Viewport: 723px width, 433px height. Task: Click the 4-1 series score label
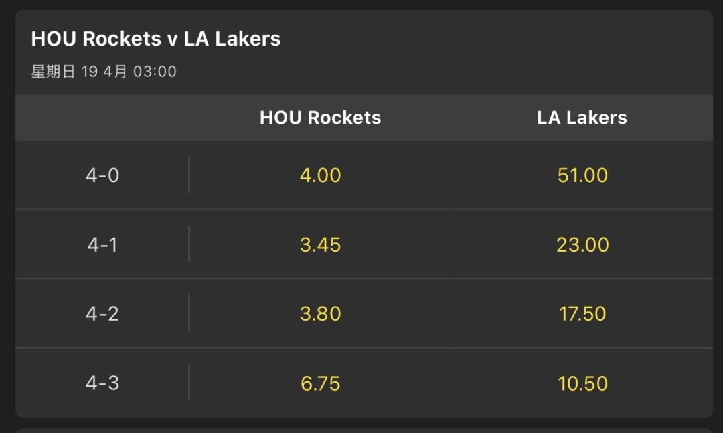[x=102, y=244]
